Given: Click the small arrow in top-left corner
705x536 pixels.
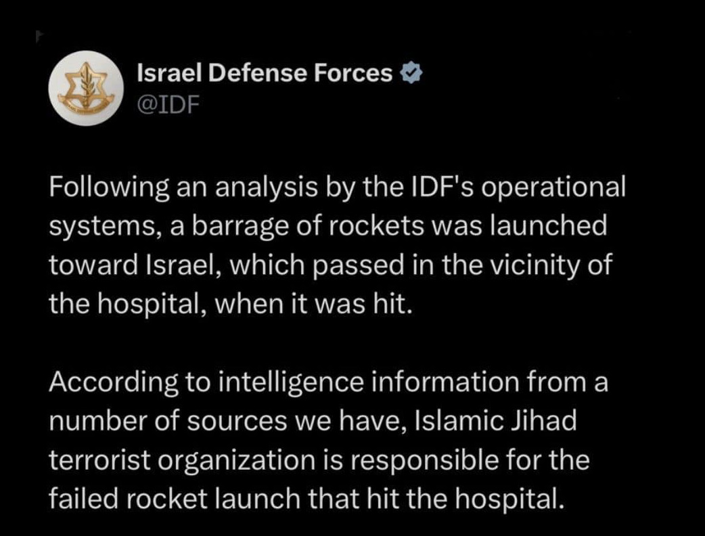Looking at the screenshot, I should click(39, 37).
